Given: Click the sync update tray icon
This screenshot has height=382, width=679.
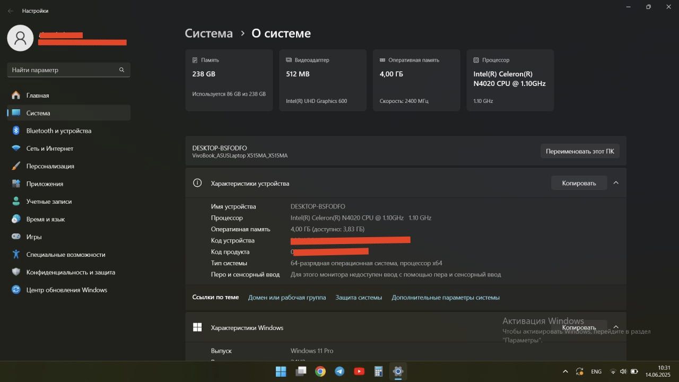Looking at the screenshot, I should tap(580, 371).
